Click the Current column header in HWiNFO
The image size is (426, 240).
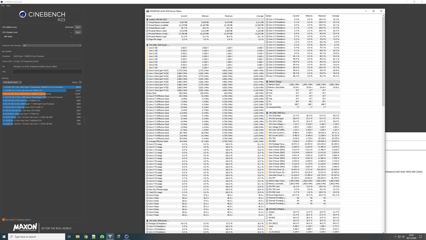tap(179, 16)
